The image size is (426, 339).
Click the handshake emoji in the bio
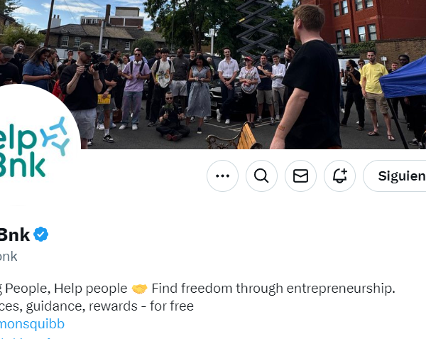click(139, 289)
